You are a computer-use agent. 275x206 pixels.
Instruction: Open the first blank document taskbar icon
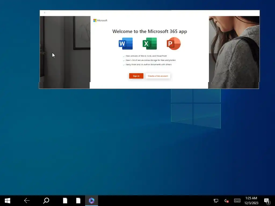(x=65, y=201)
